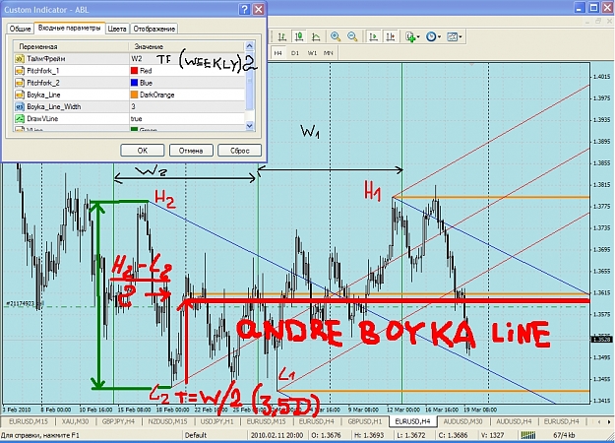This screenshot has width=615, height=443.
Task: Confirm the dialog with OK
Action: [143, 151]
